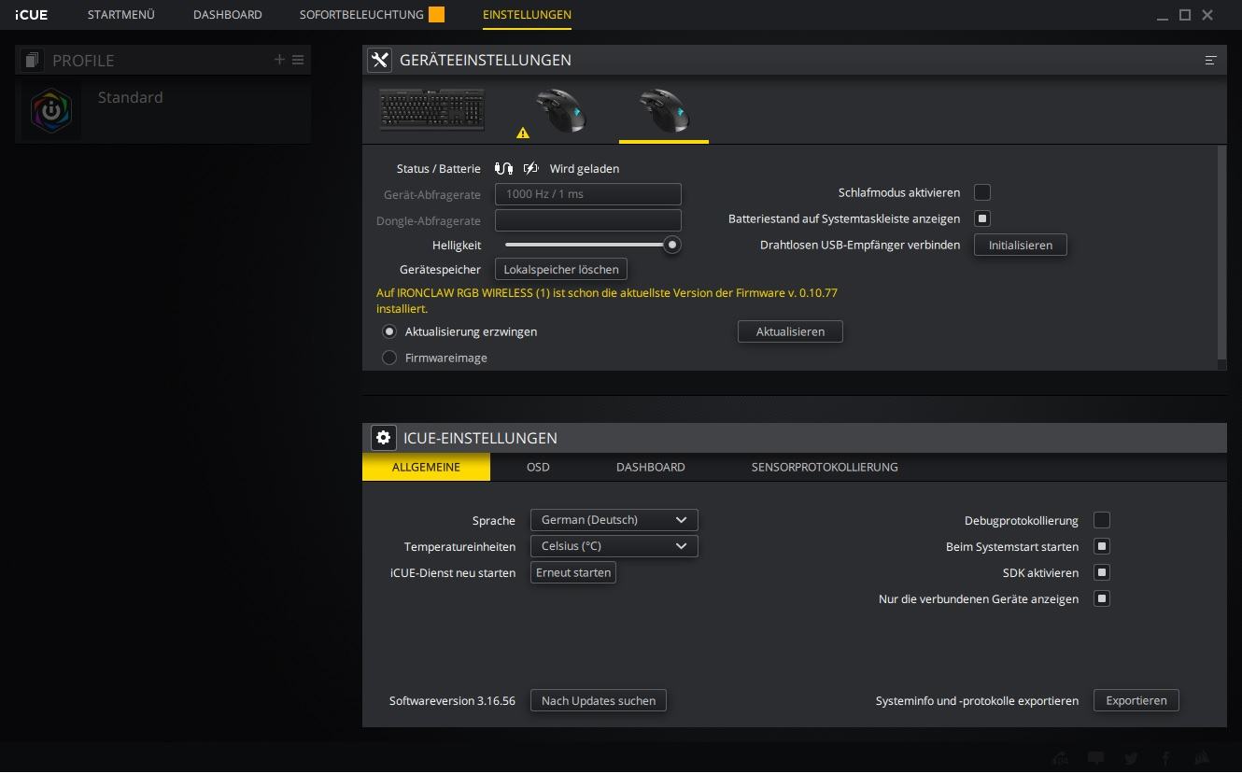Screen dimensions: 1242x773
Task: Toggle Batteriestand auf Systemtaskleiste anzeigen
Action: point(982,218)
